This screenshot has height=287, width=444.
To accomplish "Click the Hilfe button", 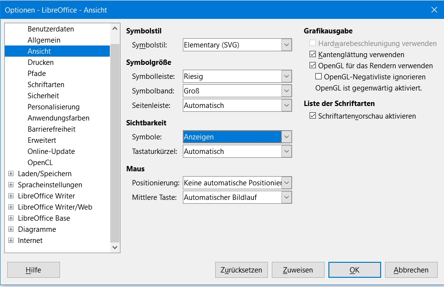I will [x=33, y=270].
